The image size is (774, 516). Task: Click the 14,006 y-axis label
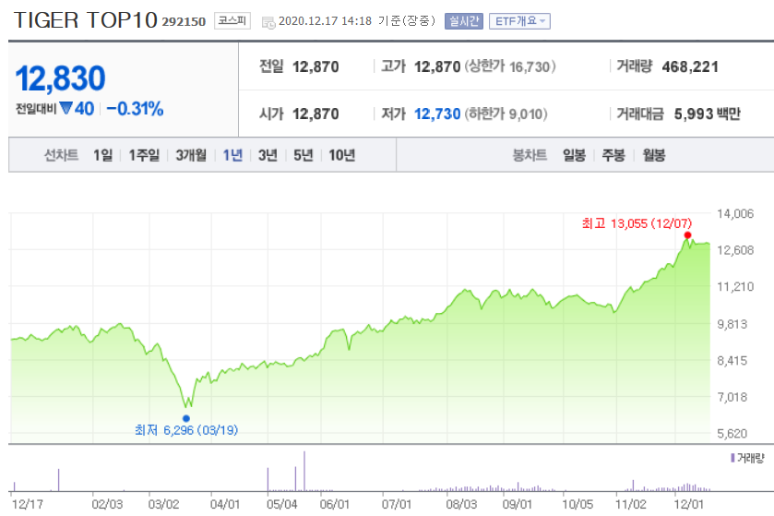[x=735, y=214]
